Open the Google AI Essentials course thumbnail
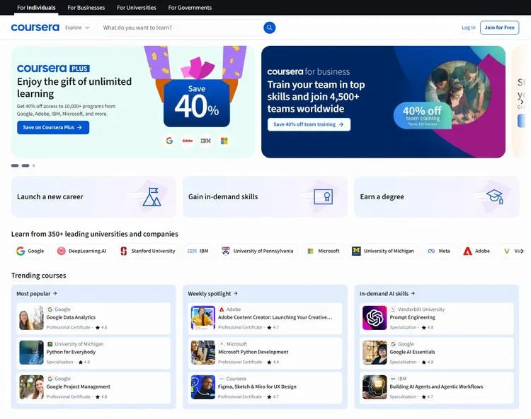531x419 pixels. point(375,353)
